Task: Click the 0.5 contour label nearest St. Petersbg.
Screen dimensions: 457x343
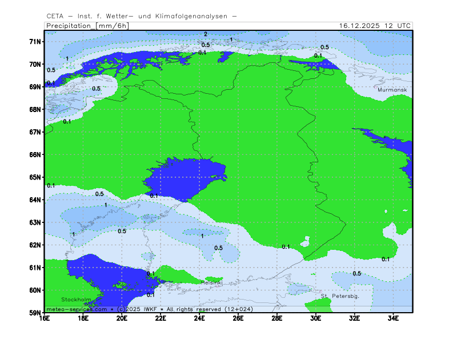Action: (356, 274)
